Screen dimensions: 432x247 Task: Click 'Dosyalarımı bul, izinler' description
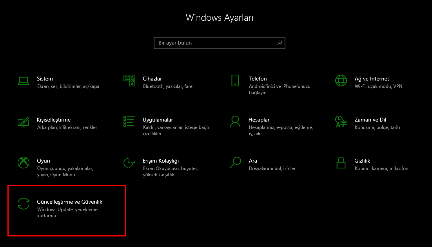point(272,168)
